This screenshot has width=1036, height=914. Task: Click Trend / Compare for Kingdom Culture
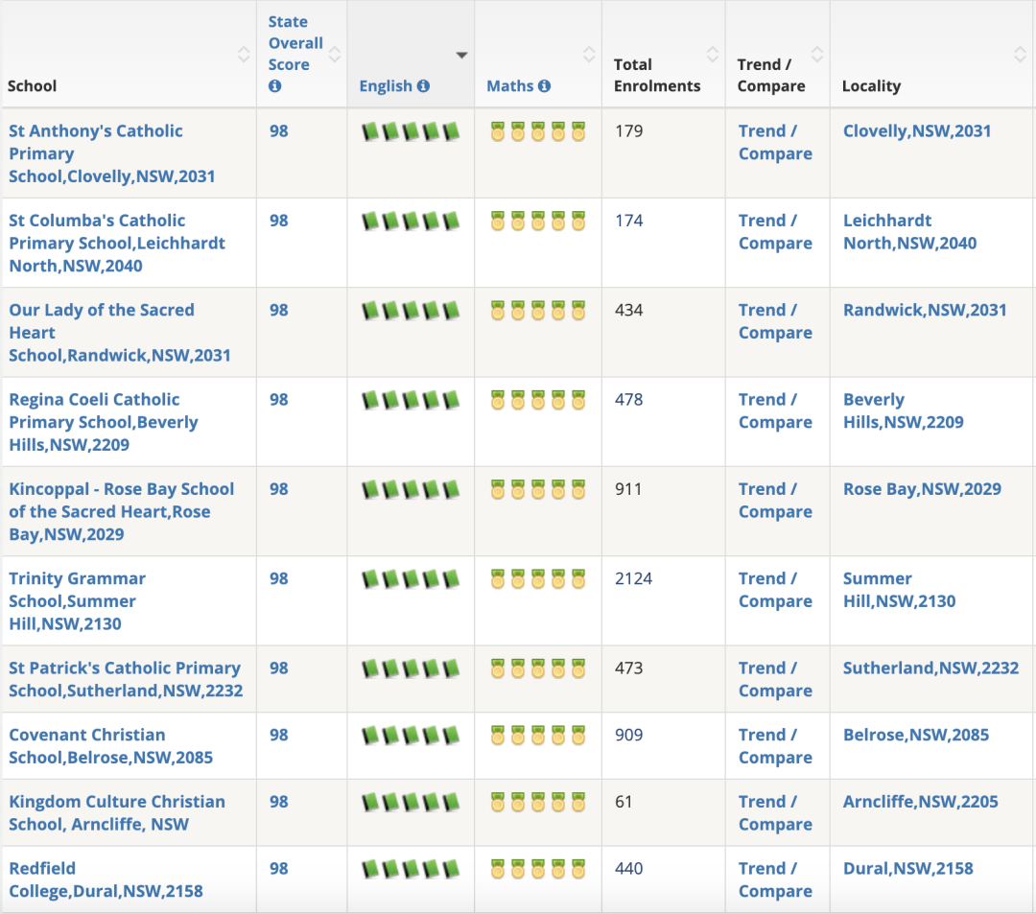775,812
